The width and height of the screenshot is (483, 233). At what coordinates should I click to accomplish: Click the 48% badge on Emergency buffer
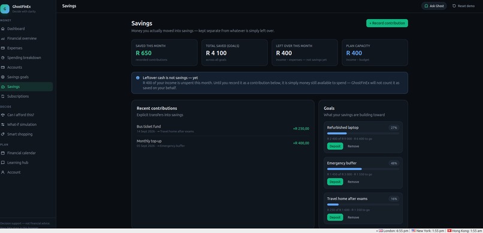[x=394, y=163]
